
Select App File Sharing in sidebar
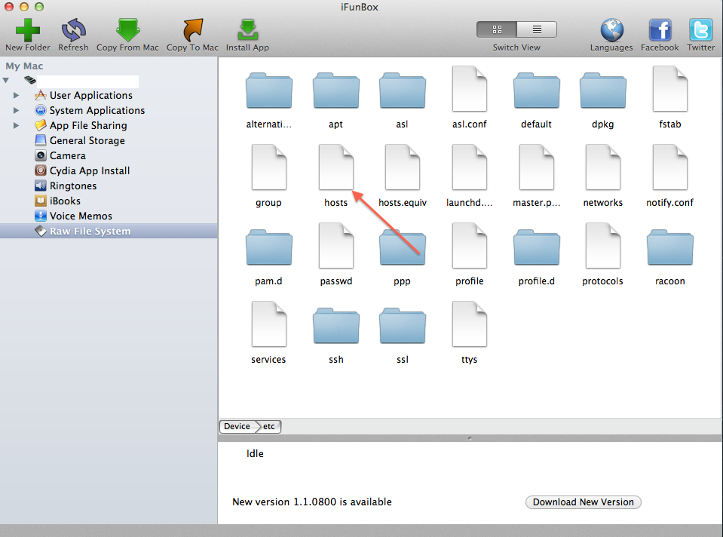[x=88, y=125]
